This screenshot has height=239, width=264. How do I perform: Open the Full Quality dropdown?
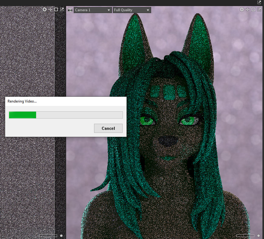click(x=132, y=10)
